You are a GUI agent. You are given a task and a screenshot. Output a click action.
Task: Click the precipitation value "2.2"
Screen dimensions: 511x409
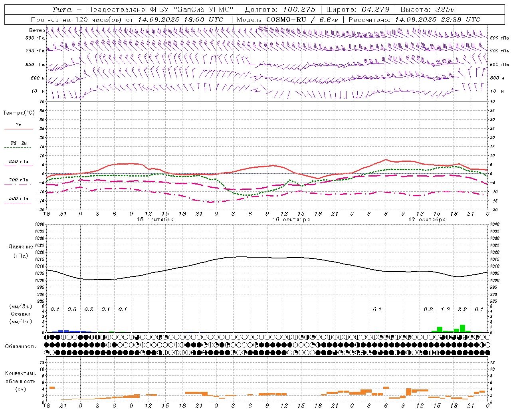pos(462,310)
